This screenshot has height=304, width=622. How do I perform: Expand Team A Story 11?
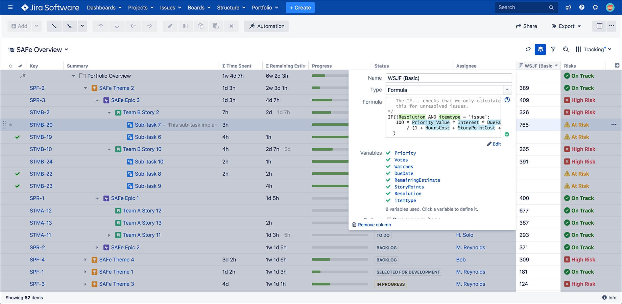click(109, 235)
